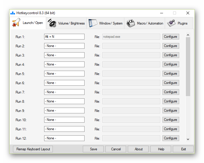Click the rocket icon on Launch/Open tab

pyautogui.click(x=16, y=23)
